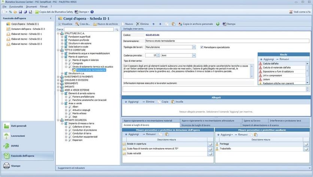This screenshot has height=177, width=313.
Task: Collapse Manto di copertura node
Action: 62,57
